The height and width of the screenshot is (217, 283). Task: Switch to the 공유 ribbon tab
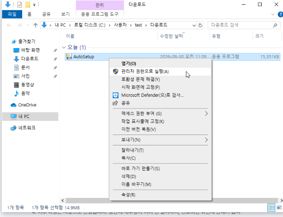point(47,14)
